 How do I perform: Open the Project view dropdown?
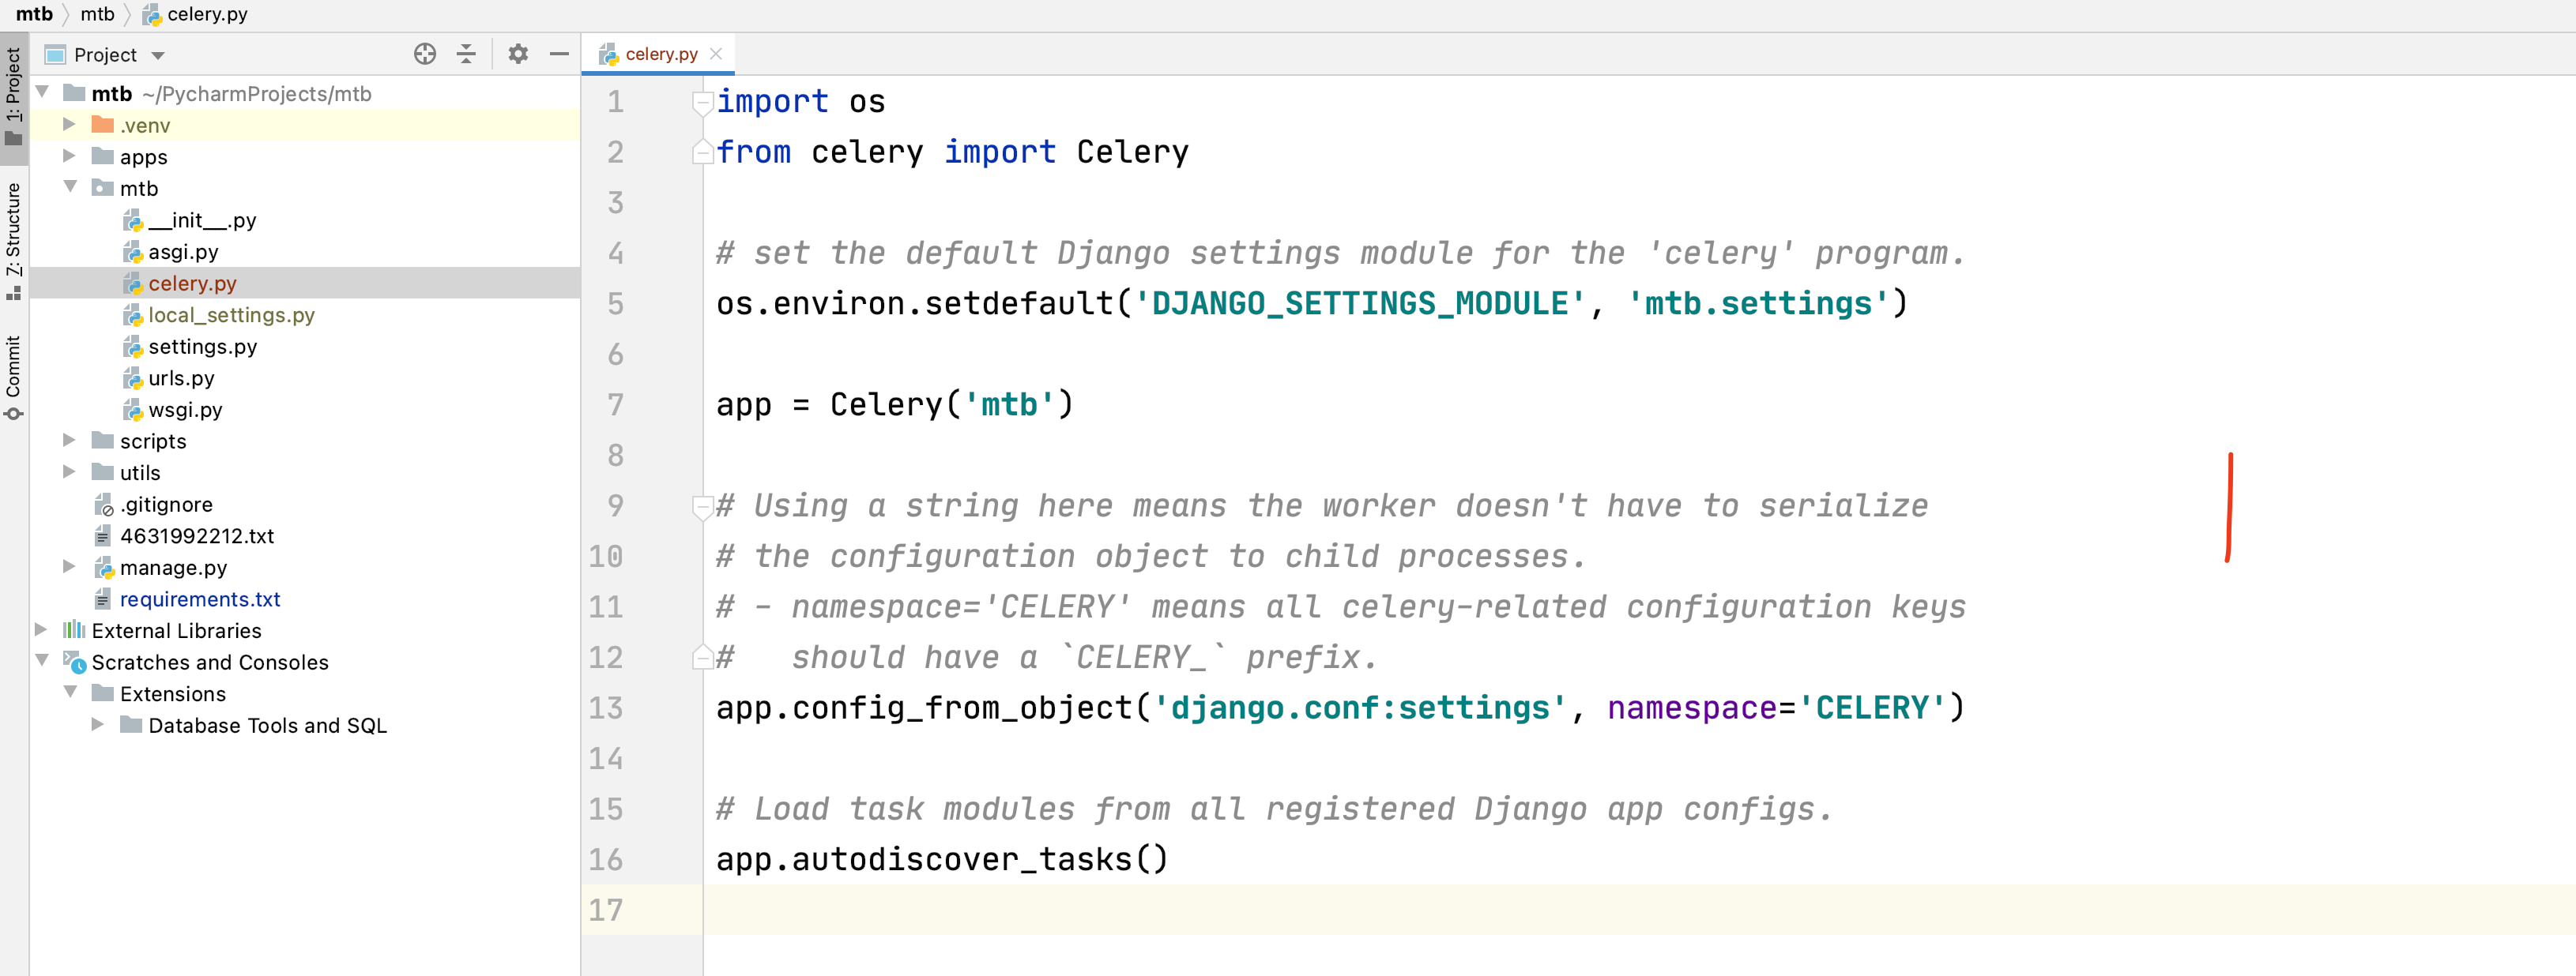[x=158, y=55]
